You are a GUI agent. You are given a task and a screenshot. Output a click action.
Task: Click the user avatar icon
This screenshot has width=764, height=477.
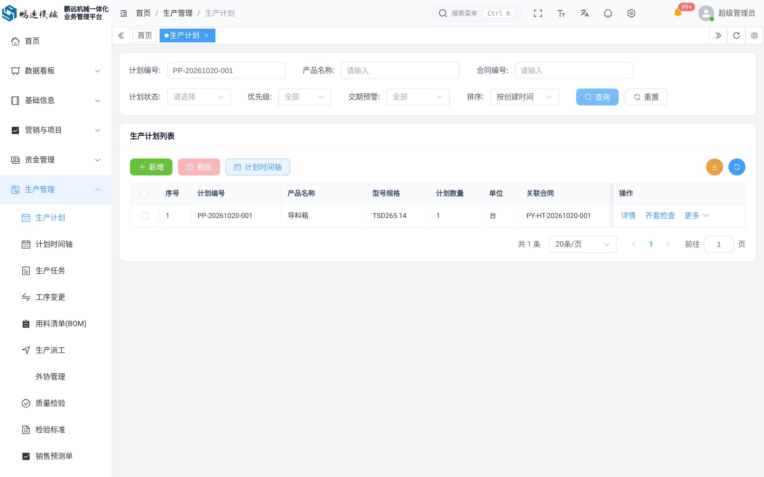pyautogui.click(x=706, y=13)
